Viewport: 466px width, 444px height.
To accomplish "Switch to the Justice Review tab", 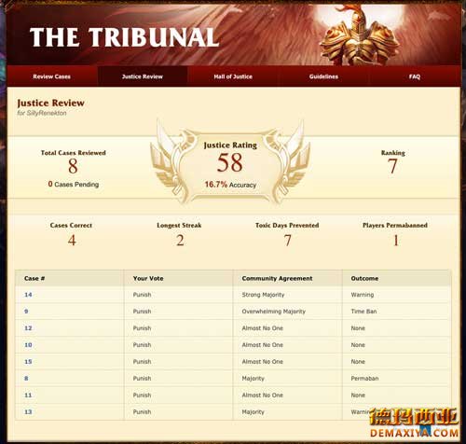I will pyautogui.click(x=143, y=76).
